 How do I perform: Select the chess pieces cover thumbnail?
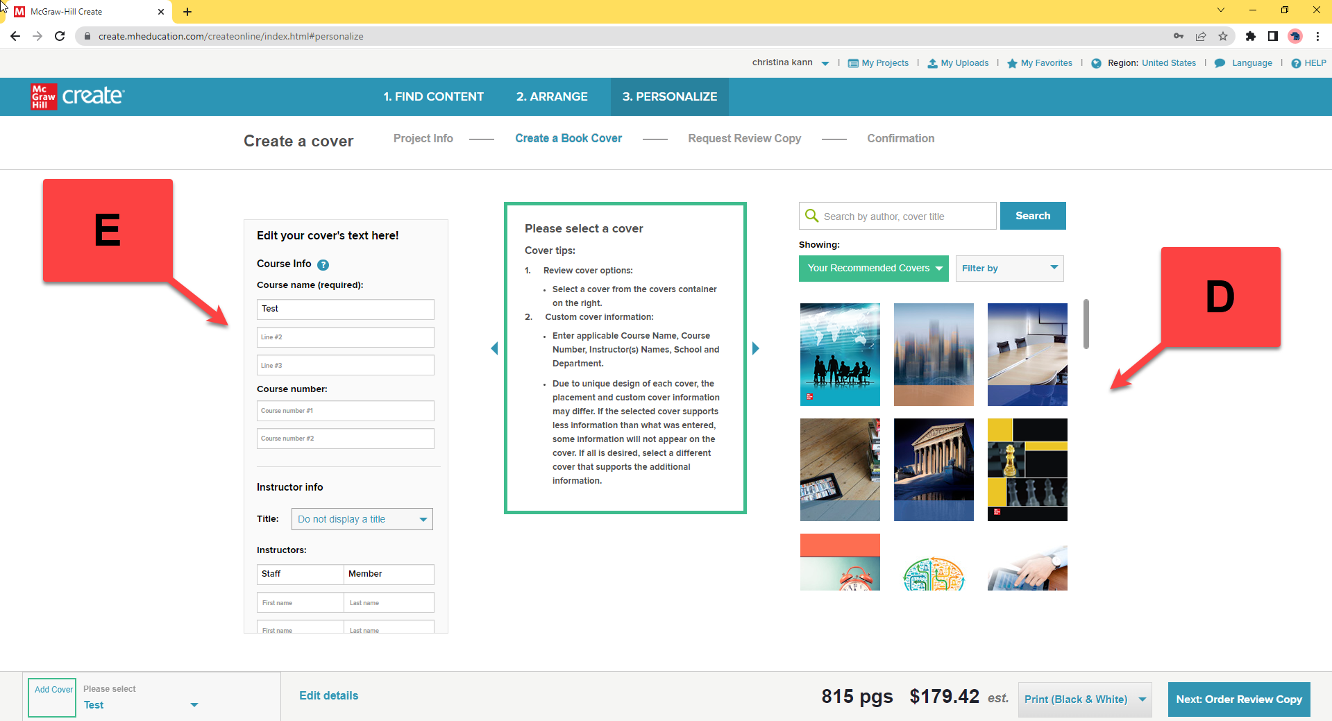coord(1027,470)
